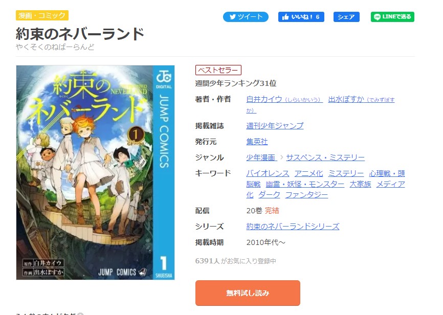This screenshot has width=443, height=315.
Task: Select genre link サスペンス・ミステリー
Action: coord(325,157)
